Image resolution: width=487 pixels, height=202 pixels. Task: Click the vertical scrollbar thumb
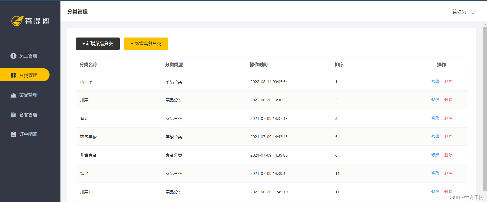[485, 108]
